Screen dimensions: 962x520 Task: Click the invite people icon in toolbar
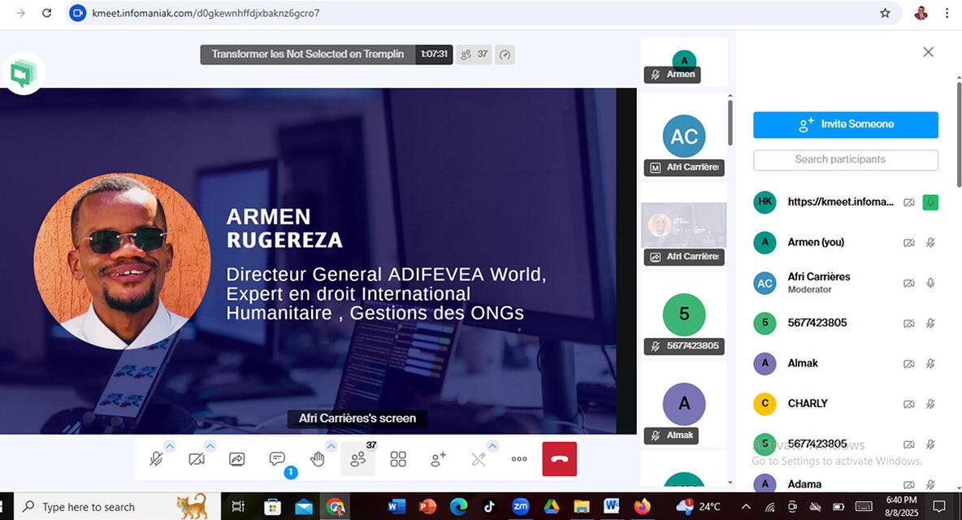click(438, 459)
